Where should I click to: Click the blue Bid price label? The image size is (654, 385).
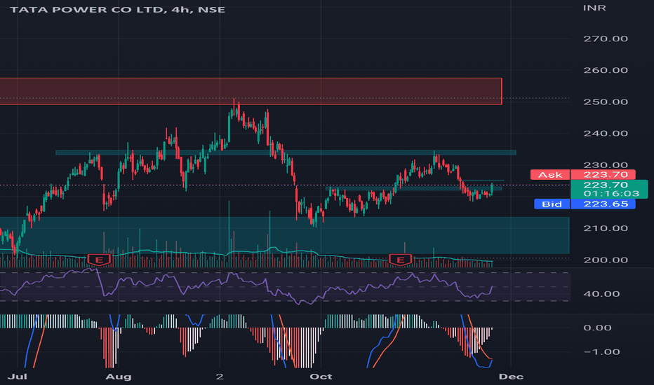(x=585, y=204)
